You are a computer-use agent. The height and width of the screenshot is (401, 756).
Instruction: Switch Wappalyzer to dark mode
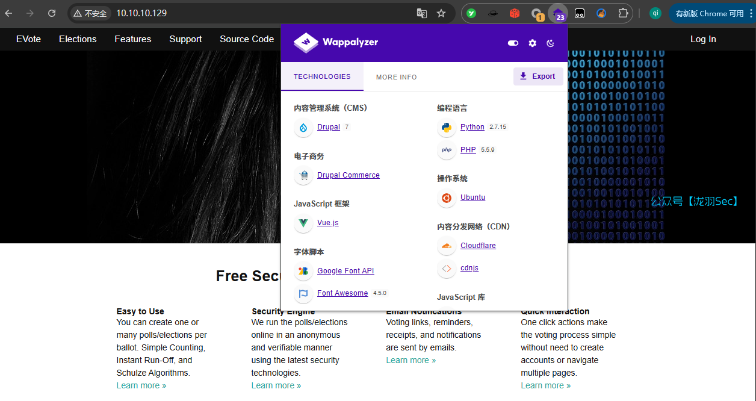[x=550, y=43]
